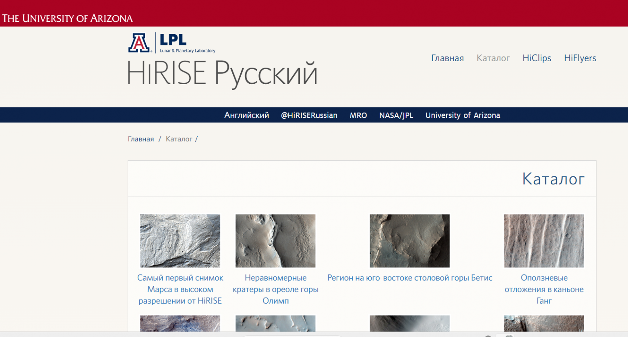
Task: Click the University of Arizona block A logo
Action: tap(140, 43)
